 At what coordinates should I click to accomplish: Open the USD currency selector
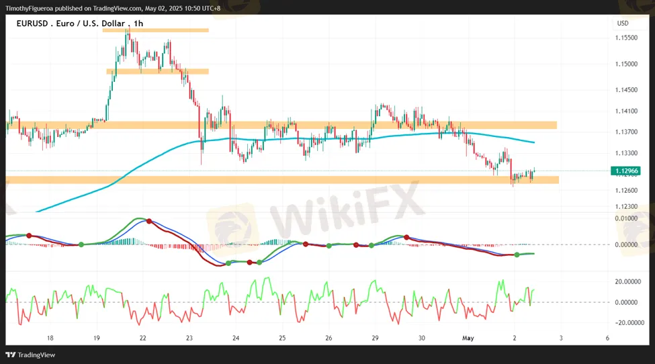(x=622, y=24)
